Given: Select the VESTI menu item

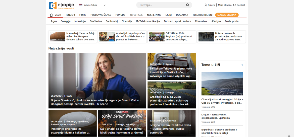Looking at the screenshot, I should (58, 15).
